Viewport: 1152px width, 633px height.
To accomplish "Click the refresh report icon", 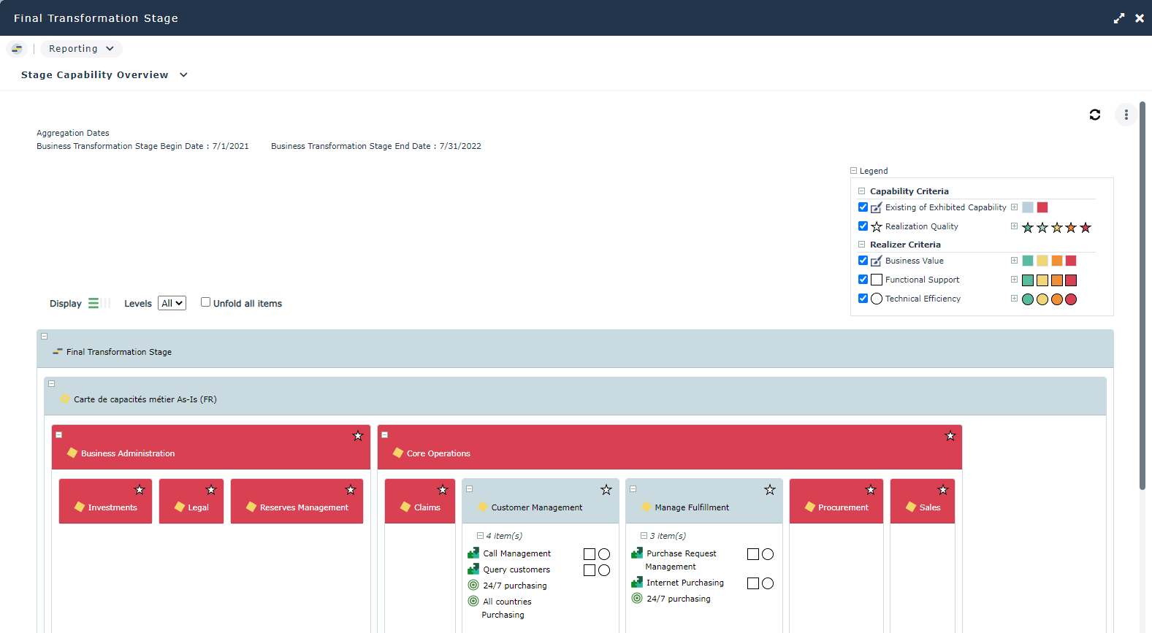I will pos(1094,115).
